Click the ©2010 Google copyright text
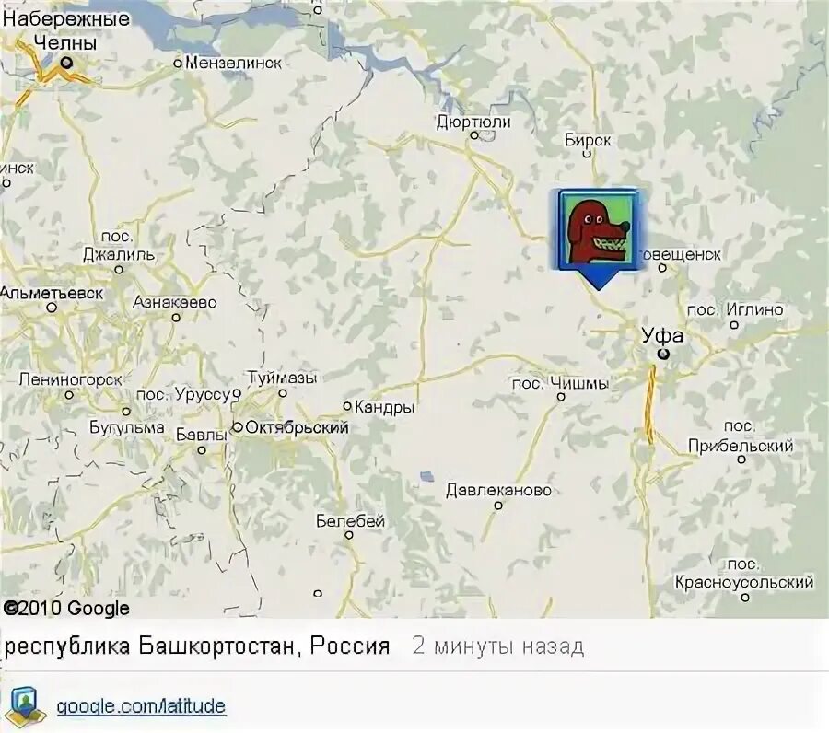 pos(66,609)
